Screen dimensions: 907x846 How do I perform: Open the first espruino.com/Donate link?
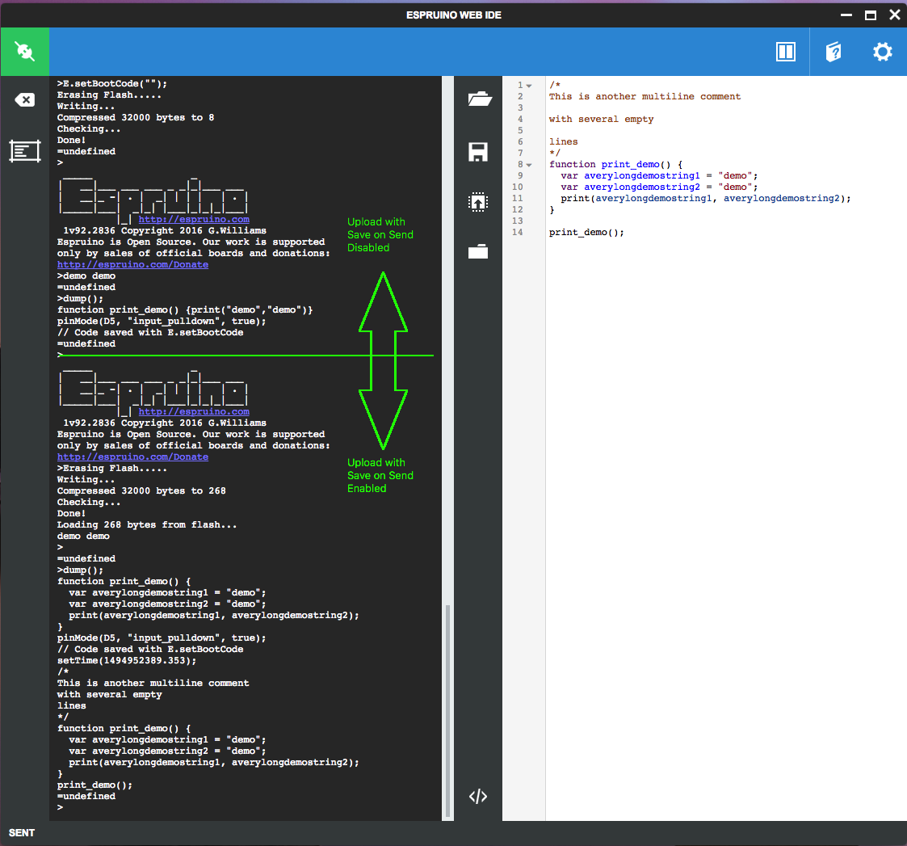[132, 264]
